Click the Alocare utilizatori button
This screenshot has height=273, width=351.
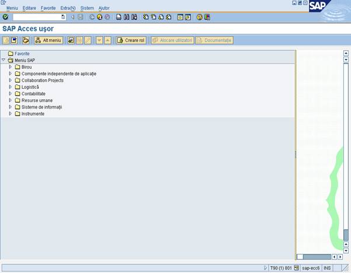pyautogui.click(x=172, y=40)
